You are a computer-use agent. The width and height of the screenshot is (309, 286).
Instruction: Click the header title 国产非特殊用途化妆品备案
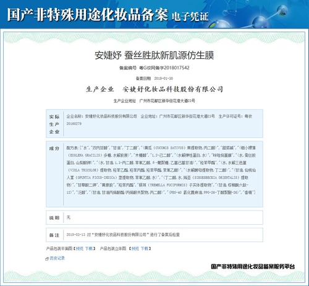coord(88,15)
